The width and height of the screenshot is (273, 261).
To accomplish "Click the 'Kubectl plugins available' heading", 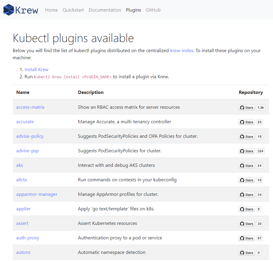I will point(73,38).
